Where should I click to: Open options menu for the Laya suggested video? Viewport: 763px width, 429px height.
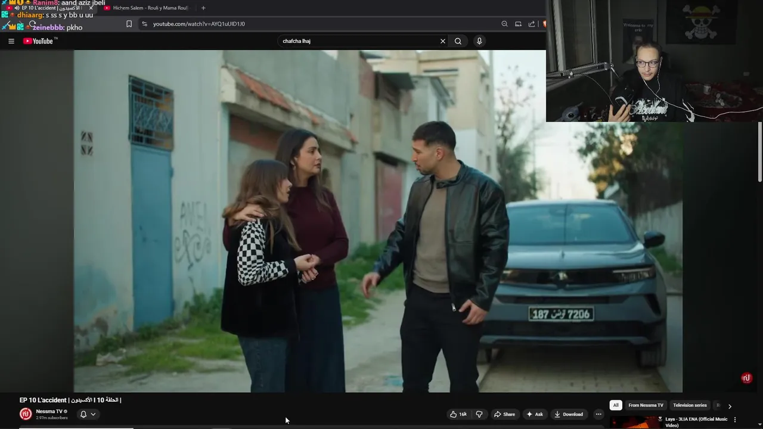(734, 419)
